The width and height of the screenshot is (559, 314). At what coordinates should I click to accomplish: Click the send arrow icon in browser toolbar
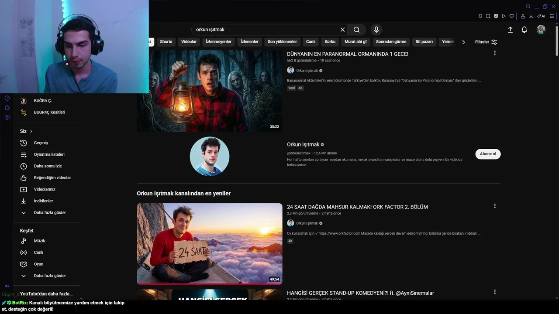pos(504,16)
